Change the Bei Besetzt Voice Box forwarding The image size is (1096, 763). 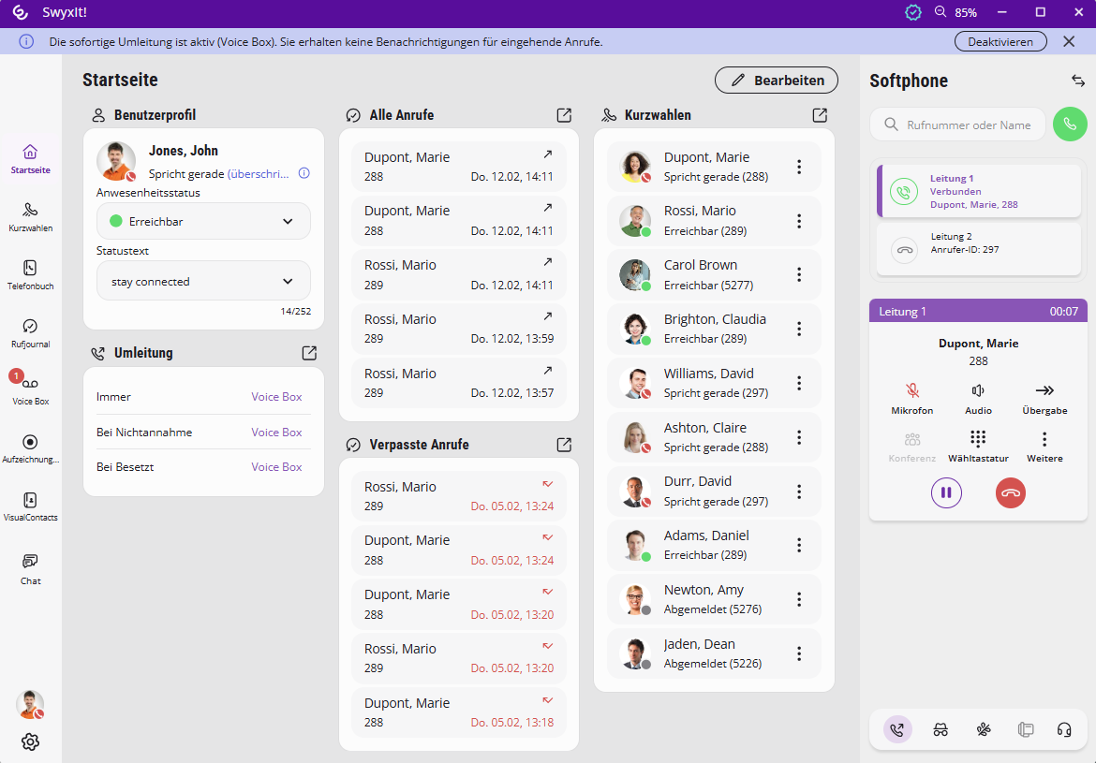point(276,467)
